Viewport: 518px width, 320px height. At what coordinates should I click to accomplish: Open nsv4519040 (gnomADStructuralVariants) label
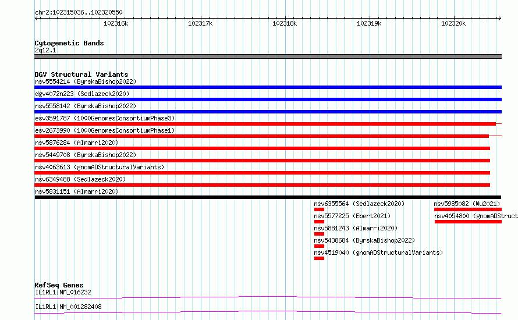[x=378, y=253]
